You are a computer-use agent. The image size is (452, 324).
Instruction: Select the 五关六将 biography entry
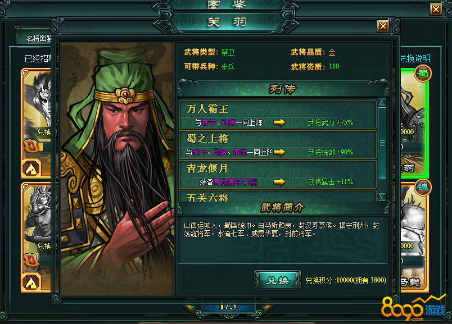pyautogui.click(x=278, y=196)
